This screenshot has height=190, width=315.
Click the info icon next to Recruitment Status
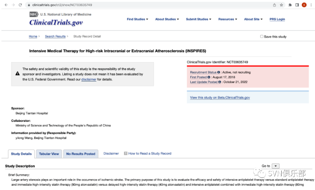218,72
